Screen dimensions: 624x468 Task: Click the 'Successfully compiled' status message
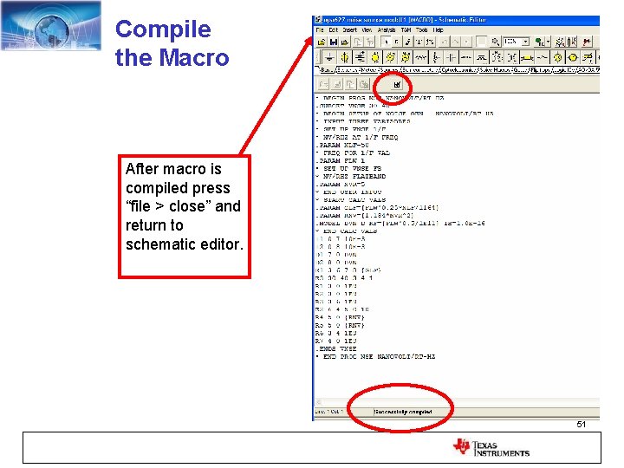(403, 412)
